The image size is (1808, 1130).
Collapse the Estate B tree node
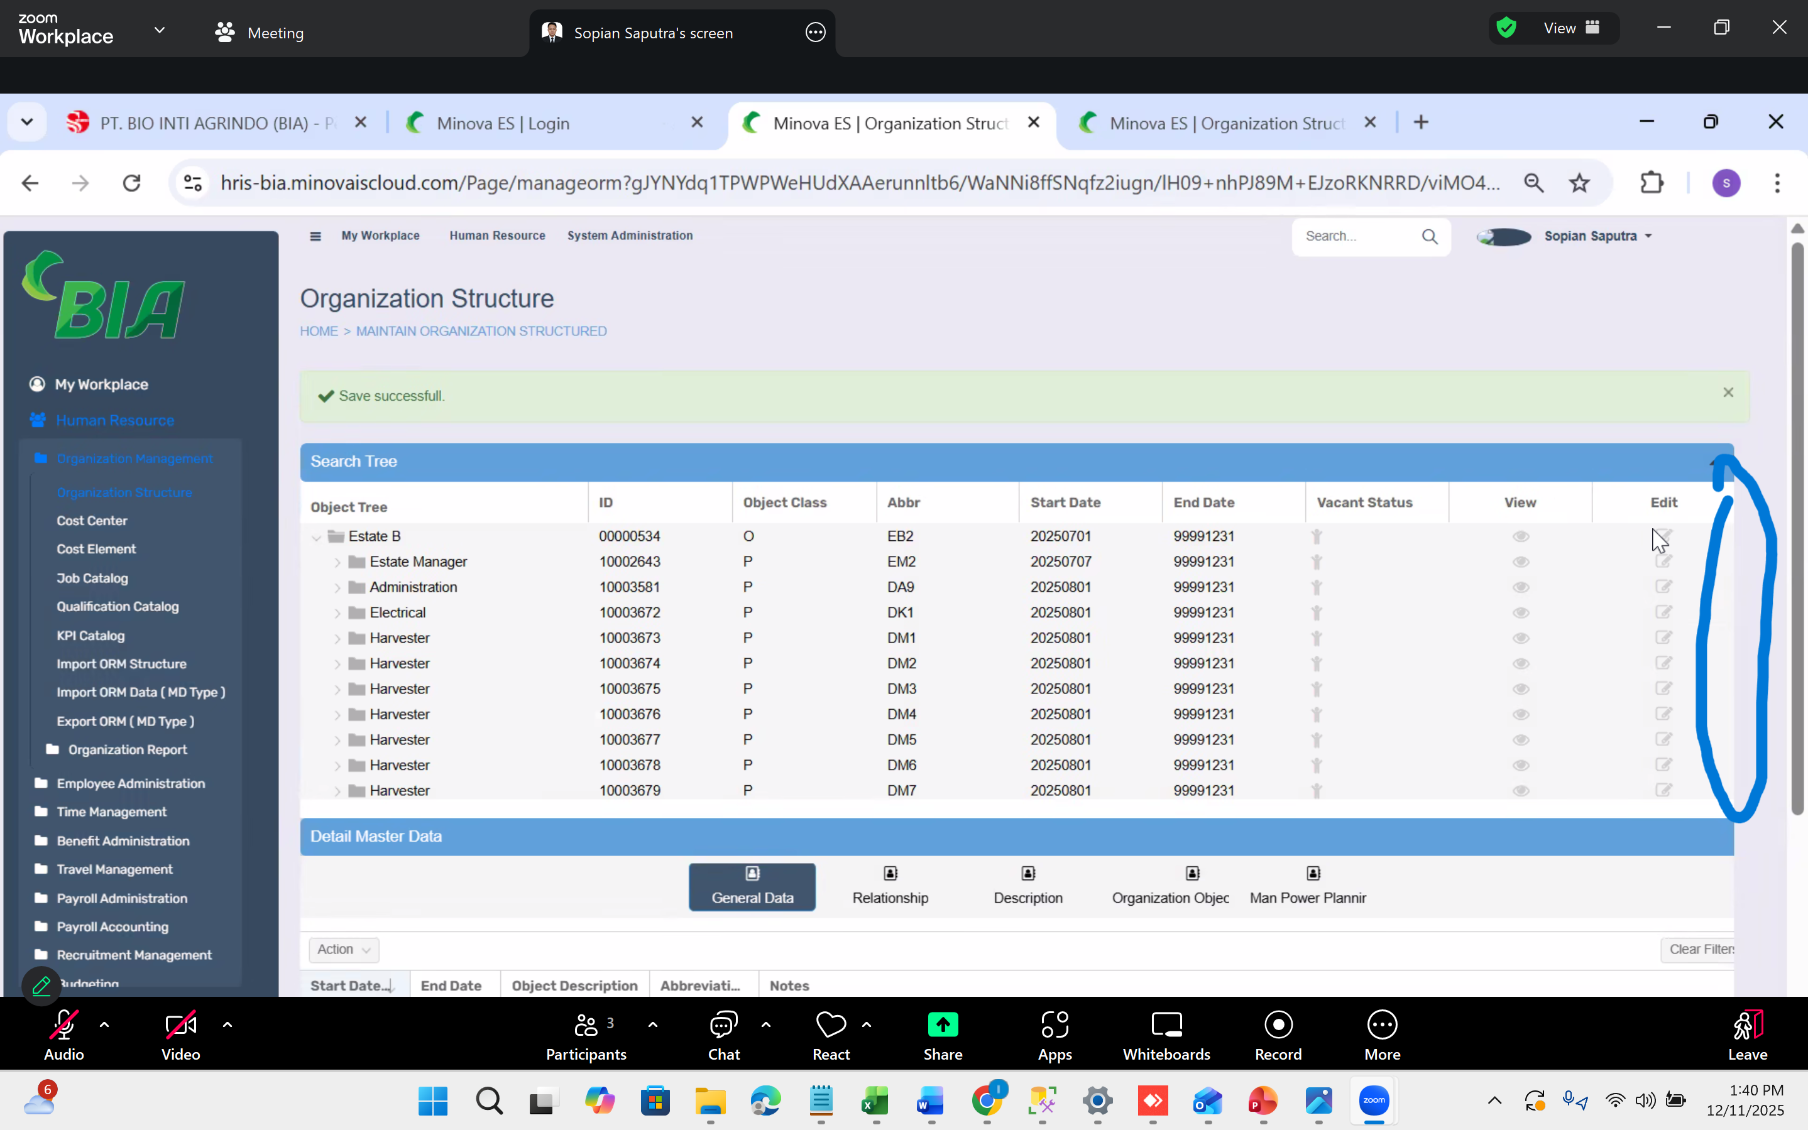[x=316, y=537]
